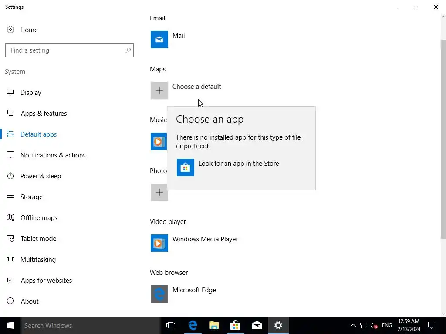Click the Mail app icon under Email
Viewport: 446px width, 334px height.
(x=159, y=40)
